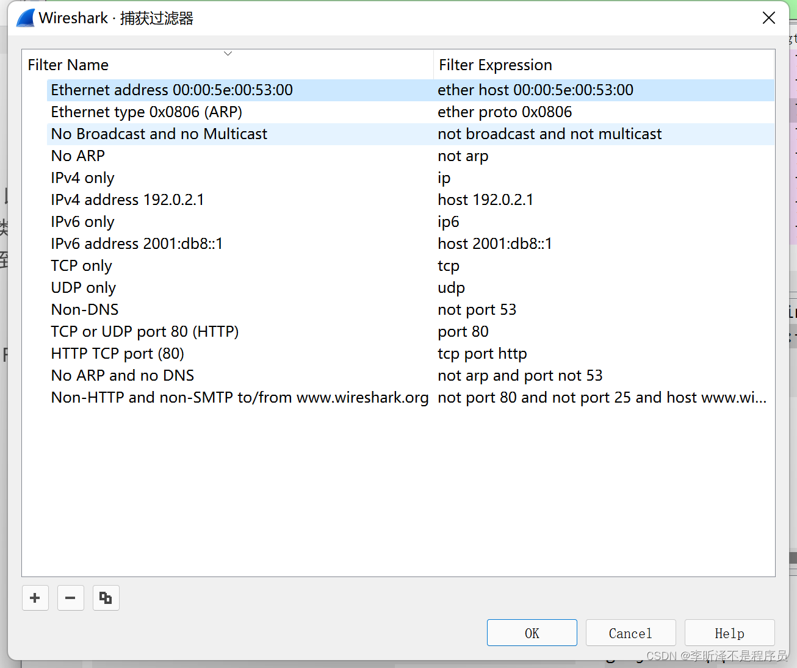This screenshot has height=668, width=797.
Task: Click expression 'not broadcast and not multicast'
Action: pos(550,134)
